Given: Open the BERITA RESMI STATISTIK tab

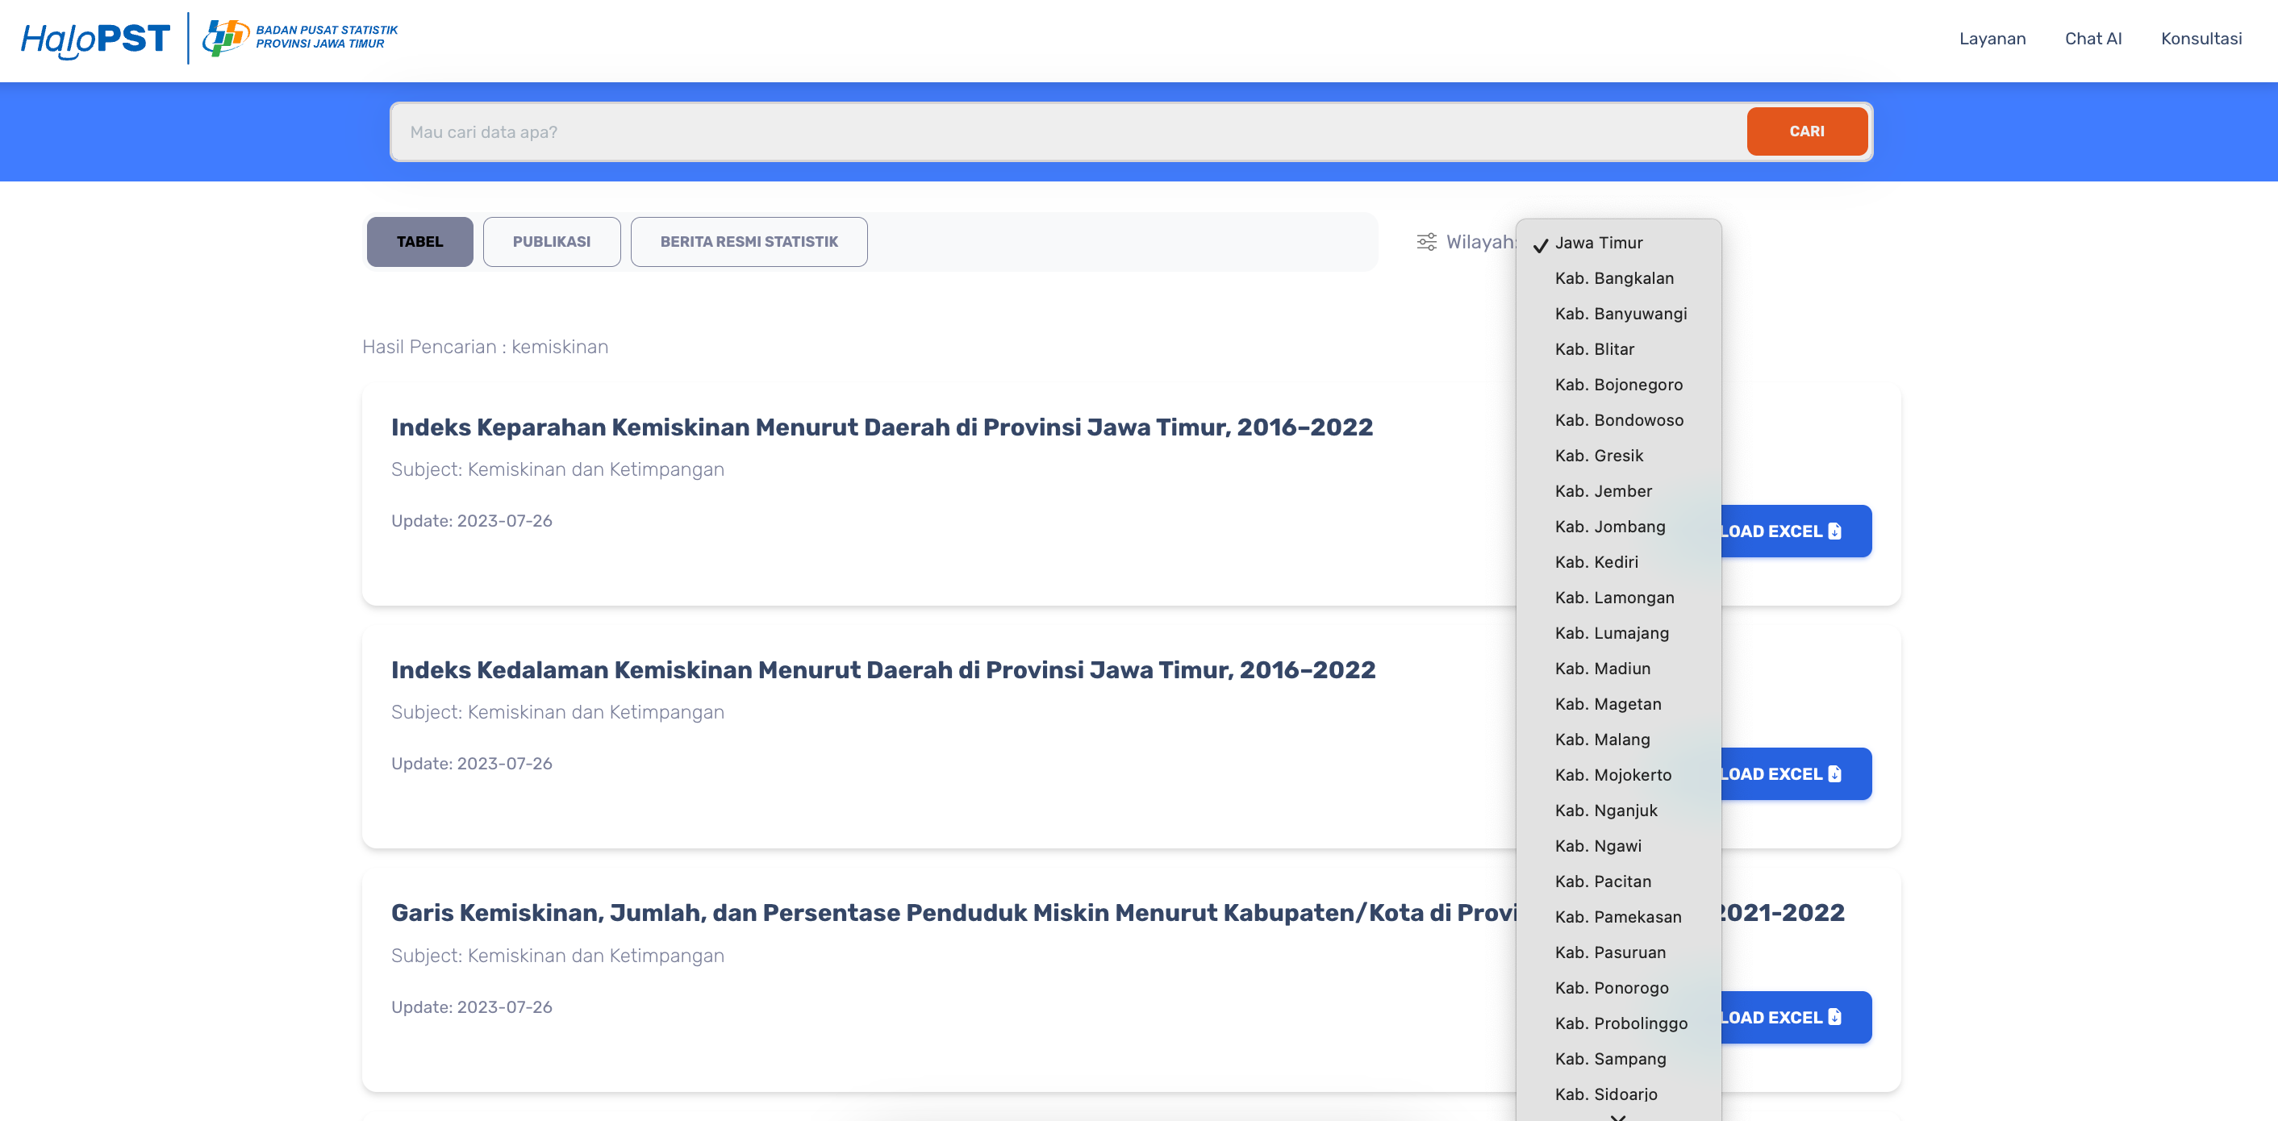Looking at the screenshot, I should 748,242.
